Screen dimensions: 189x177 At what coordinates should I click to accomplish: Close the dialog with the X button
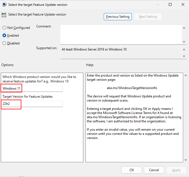point(183,4)
